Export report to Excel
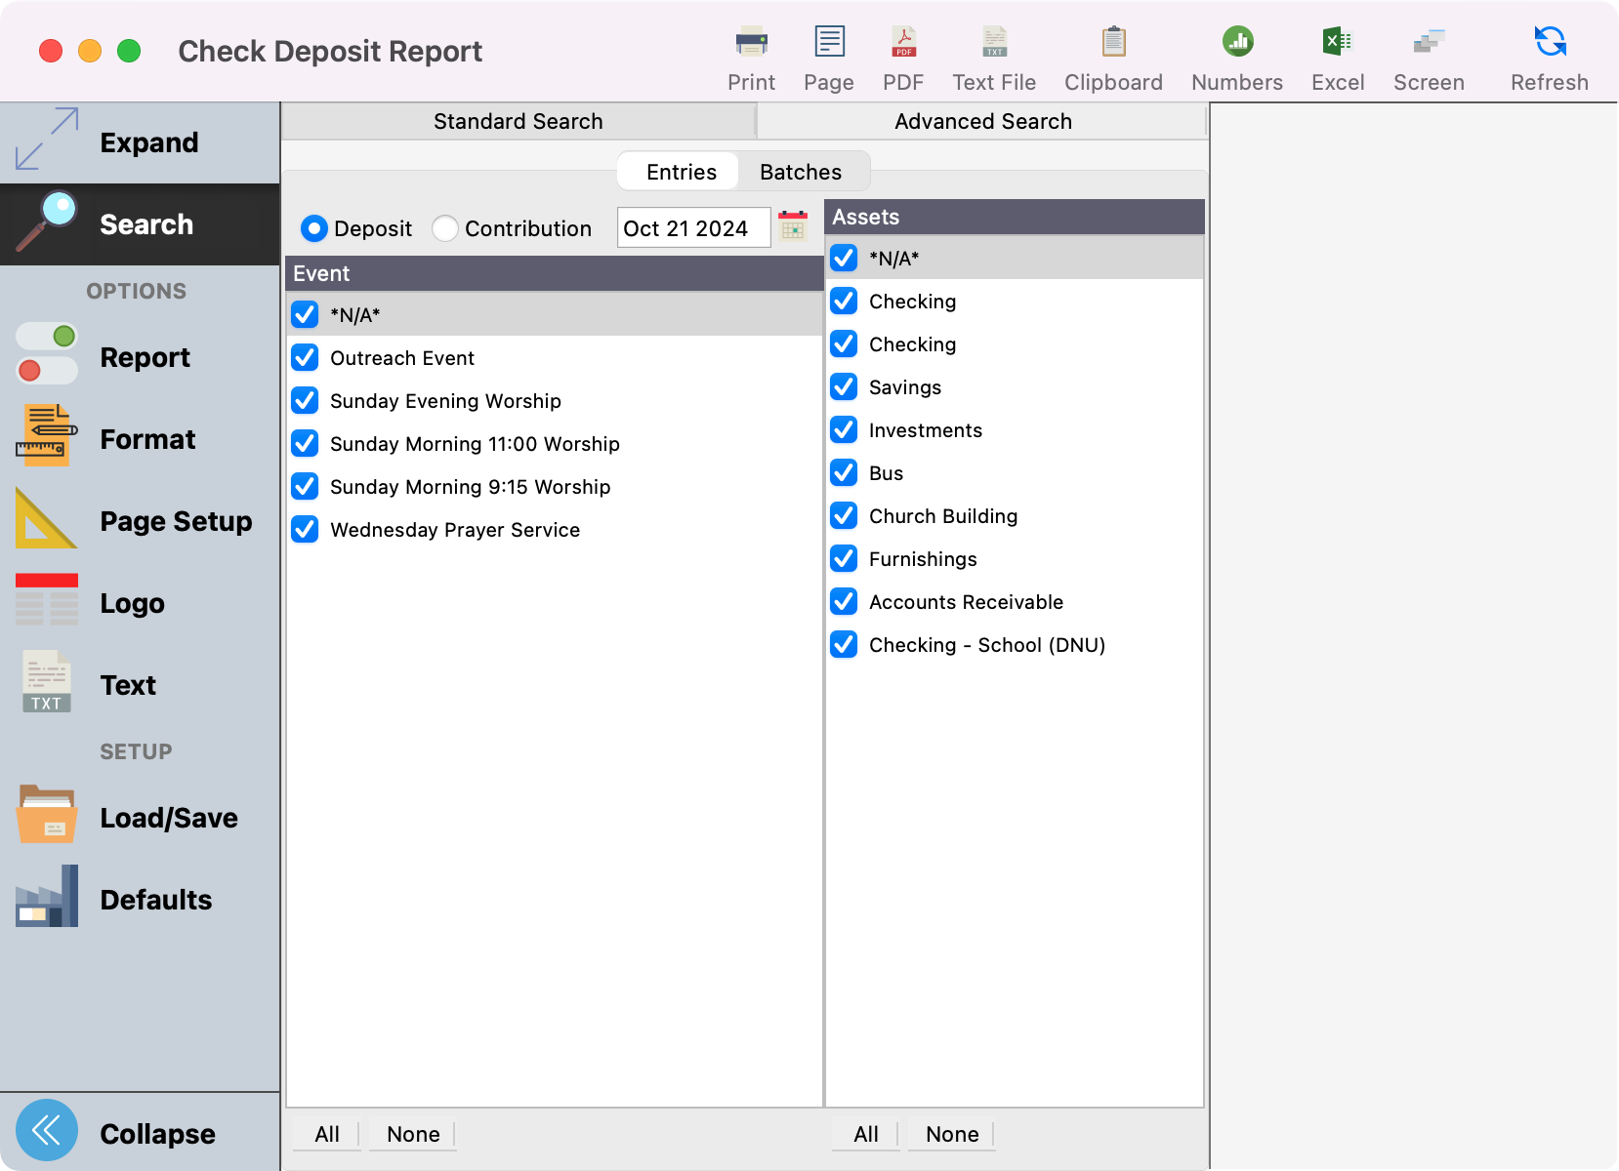 point(1338,54)
